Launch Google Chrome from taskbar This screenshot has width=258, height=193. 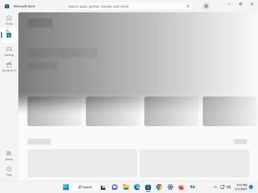[x=159, y=187]
